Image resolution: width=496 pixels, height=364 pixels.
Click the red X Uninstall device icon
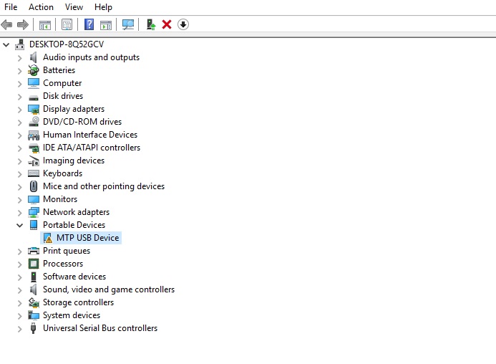[167, 24]
